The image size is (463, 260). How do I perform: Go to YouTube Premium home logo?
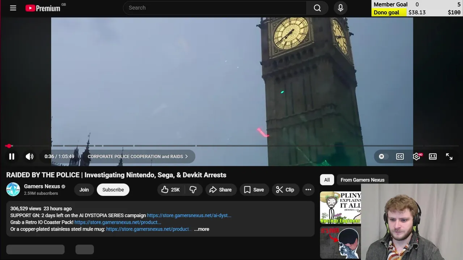coord(43,8)
